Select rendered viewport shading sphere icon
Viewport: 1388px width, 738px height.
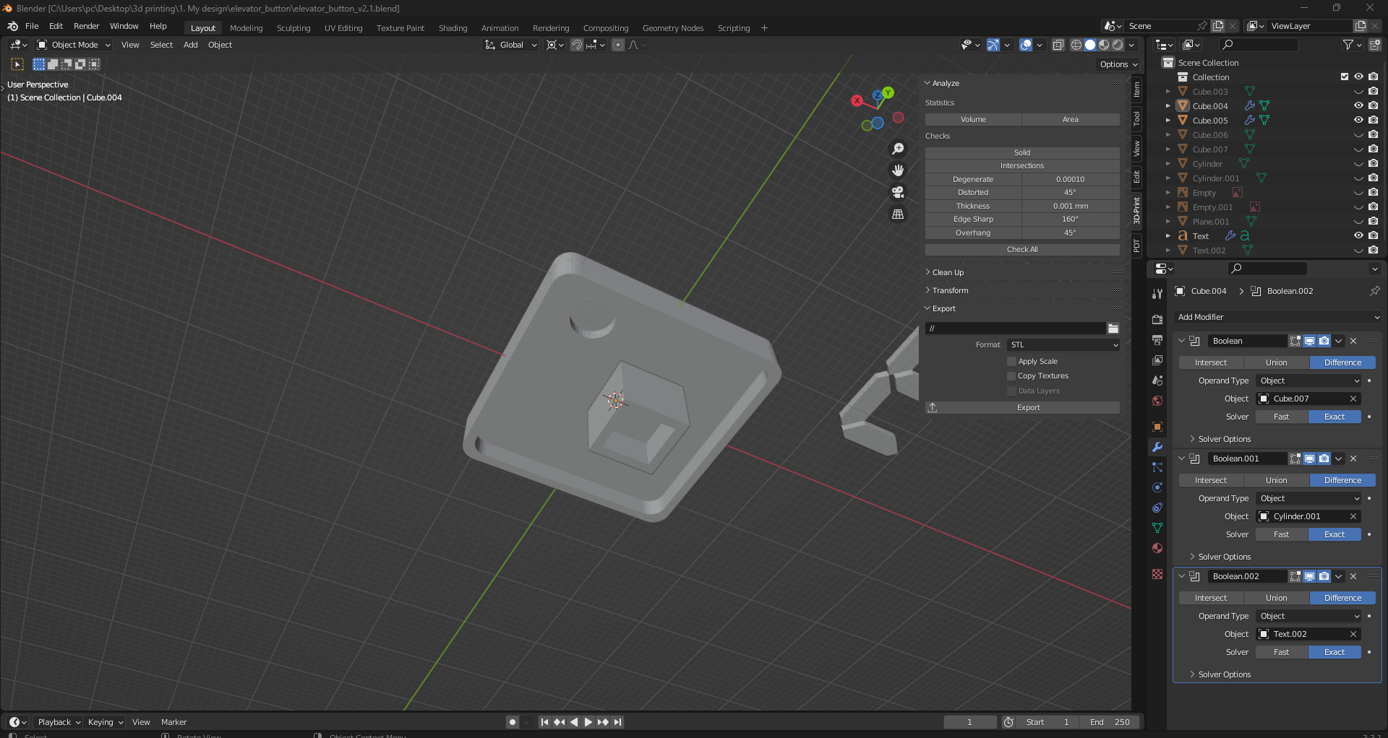click(1118, 45)
